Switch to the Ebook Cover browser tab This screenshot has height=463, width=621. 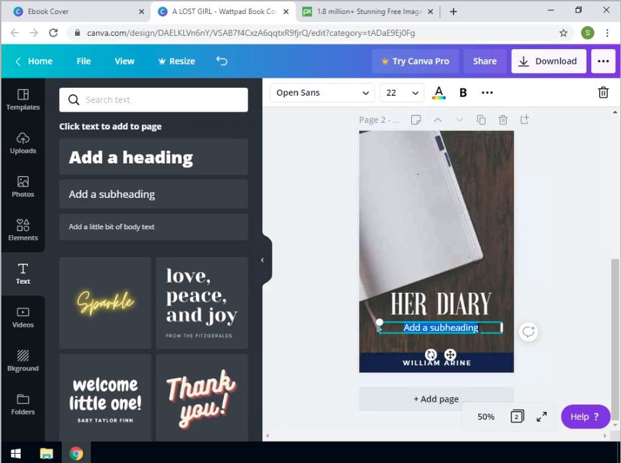tap(75, 11)
